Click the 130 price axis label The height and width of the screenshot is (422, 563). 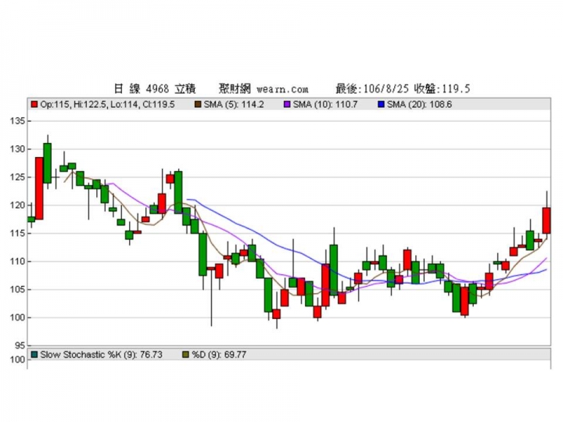click(17, 149)
